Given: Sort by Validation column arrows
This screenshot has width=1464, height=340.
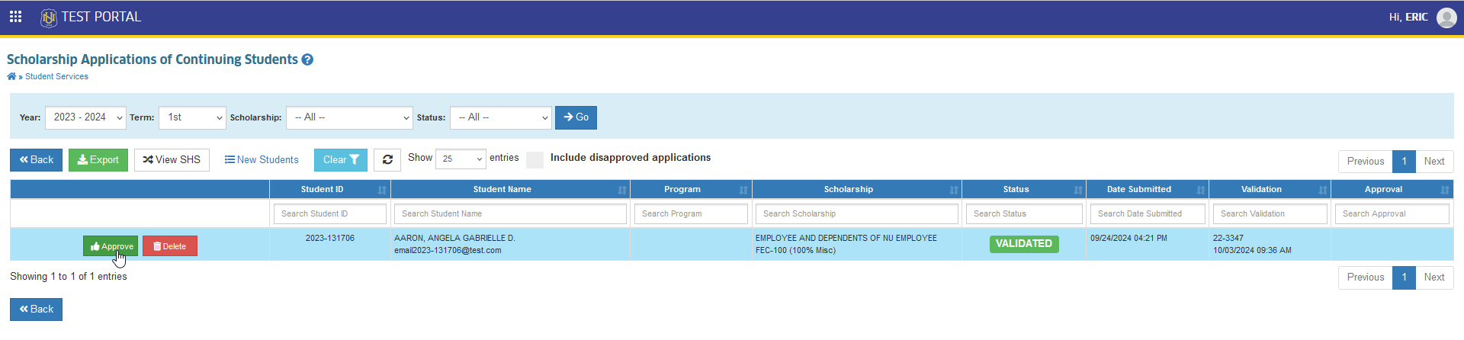Looking at the screenshot, I should tap(1323, 190).
